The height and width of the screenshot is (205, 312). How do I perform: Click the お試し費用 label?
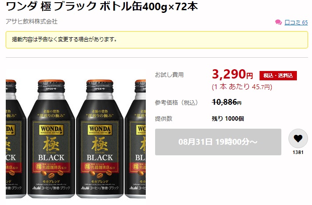[x=169, y=75]
